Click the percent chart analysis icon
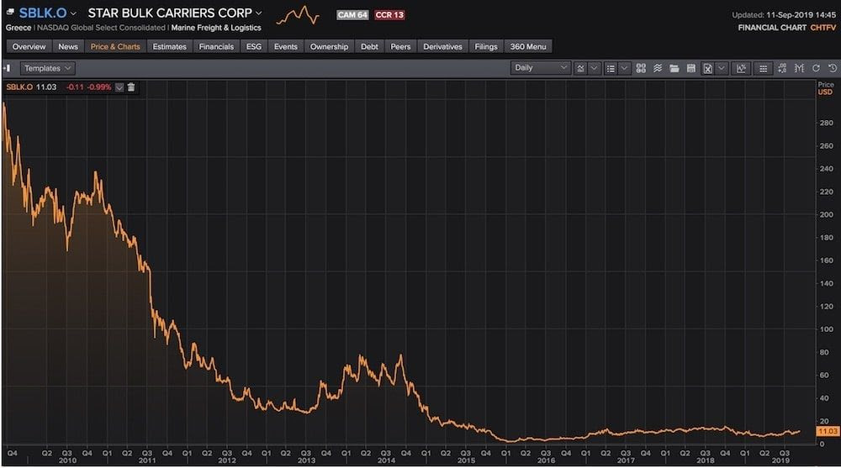This screenshot has height=468, width=841. pos(741,68)
